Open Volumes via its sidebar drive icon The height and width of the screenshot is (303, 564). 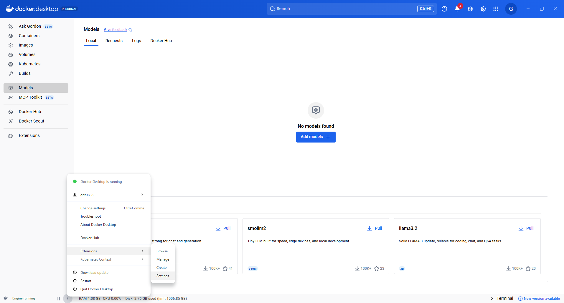tap(11, 55)
